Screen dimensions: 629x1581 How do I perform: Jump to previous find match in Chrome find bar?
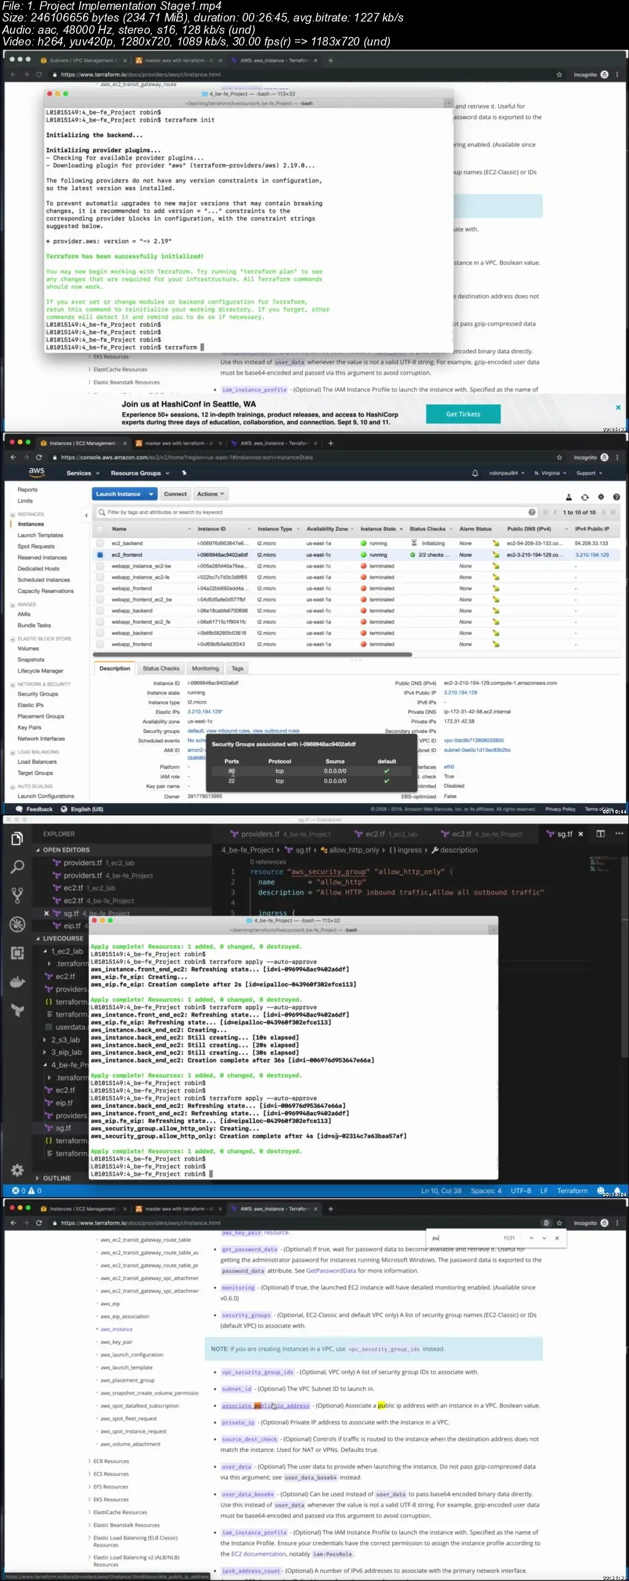point(531,1238)
